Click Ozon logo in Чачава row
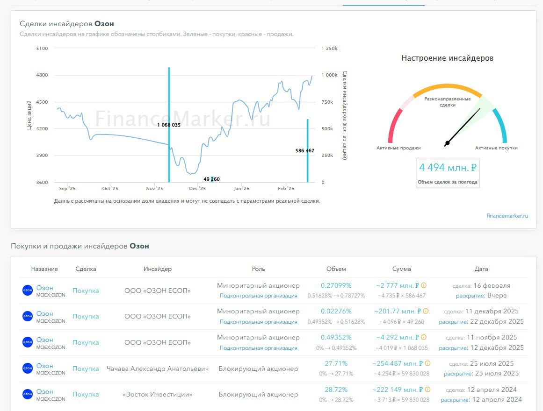Image resolution: width=543 pixels, height=411 pixels. point(27,368)
